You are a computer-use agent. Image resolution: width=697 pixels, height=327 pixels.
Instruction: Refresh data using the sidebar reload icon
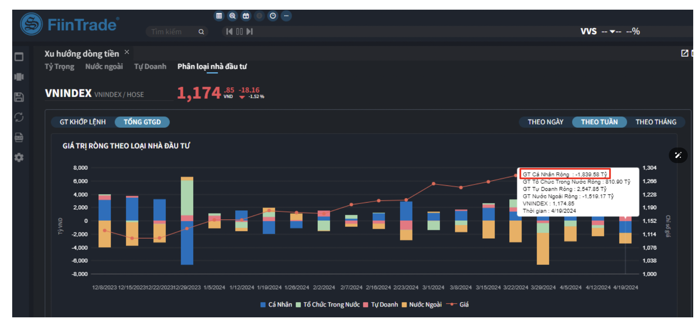pos(19,117)
